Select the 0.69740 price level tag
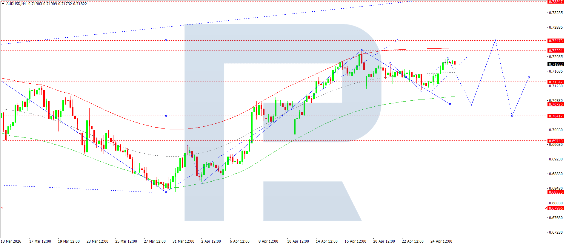 pos(556,141)
